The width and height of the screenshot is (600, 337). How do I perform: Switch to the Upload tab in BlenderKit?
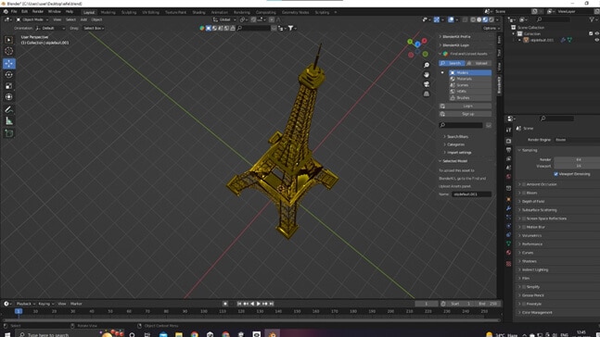click(479, 63)
